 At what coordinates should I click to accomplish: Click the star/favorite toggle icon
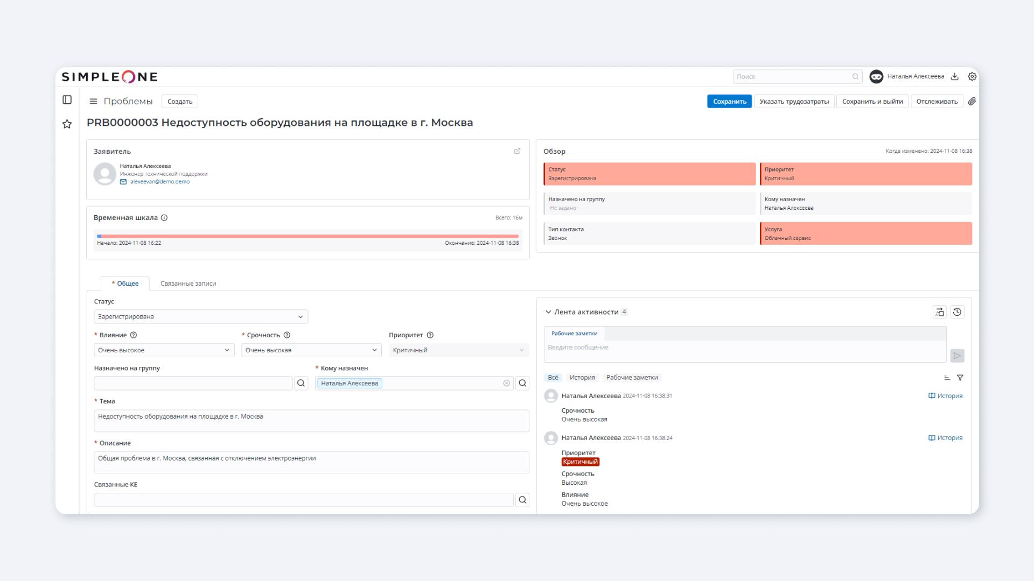pos(67,124)
